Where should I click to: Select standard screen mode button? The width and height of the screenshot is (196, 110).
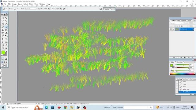(x=2, y=62)
